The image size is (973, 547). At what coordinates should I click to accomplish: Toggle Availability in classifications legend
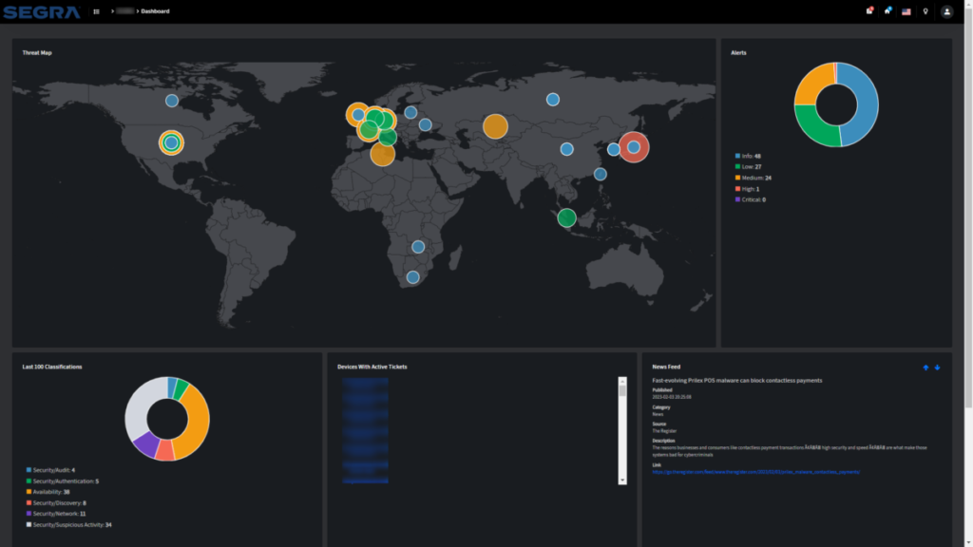click(x=48, y=492)
